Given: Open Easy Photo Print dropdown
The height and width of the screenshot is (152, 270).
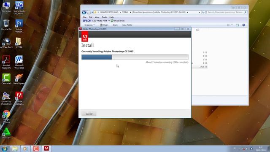Looking at the screenshot, I should tap(109, 21).
